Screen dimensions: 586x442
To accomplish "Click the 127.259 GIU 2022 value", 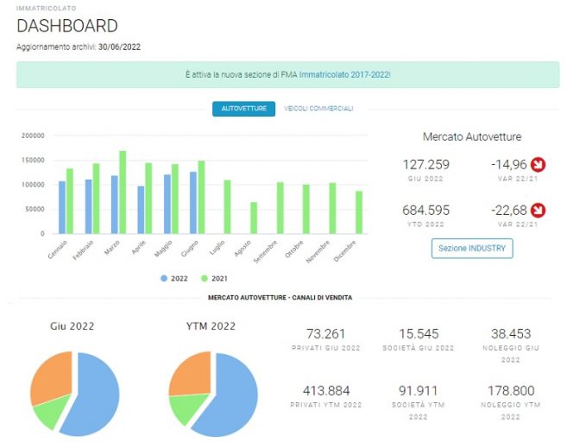I will 426,165.
